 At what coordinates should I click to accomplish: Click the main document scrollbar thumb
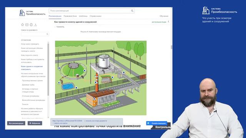point(171,47)
